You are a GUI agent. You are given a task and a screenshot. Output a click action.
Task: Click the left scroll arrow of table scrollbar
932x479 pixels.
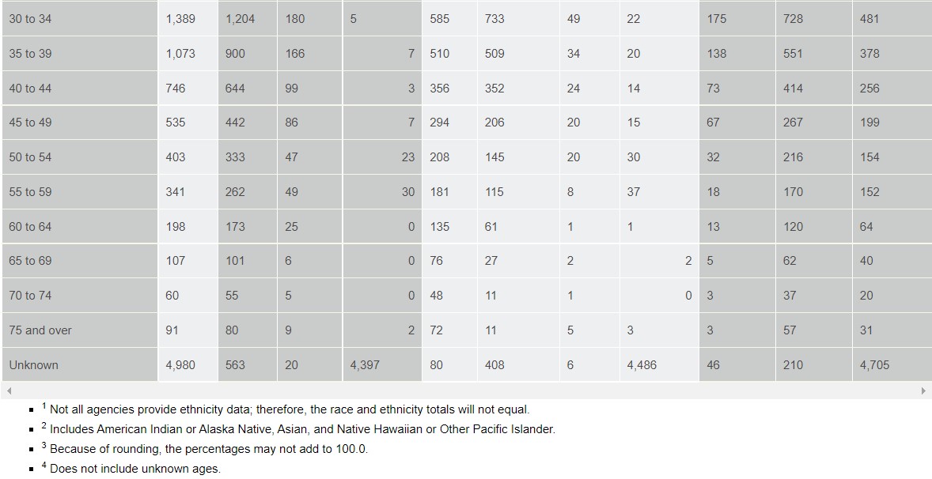click(9, 391)
